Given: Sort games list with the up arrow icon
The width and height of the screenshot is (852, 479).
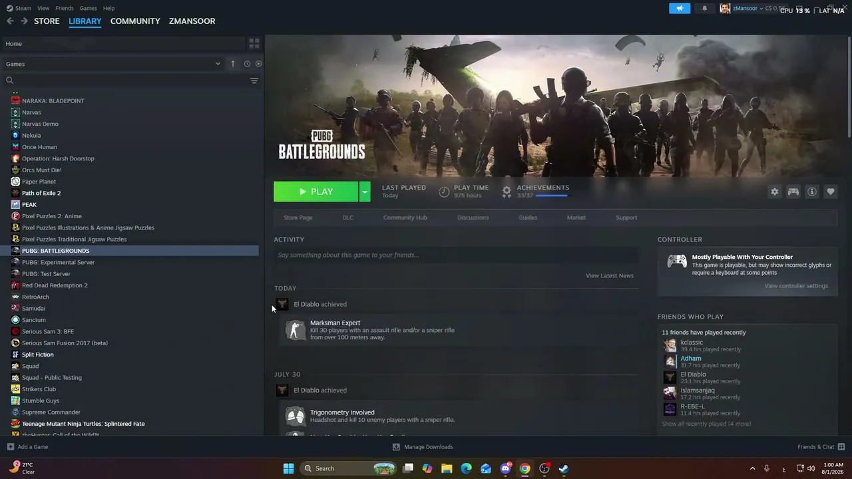Looking at the screenshot, I should (232, 64).
